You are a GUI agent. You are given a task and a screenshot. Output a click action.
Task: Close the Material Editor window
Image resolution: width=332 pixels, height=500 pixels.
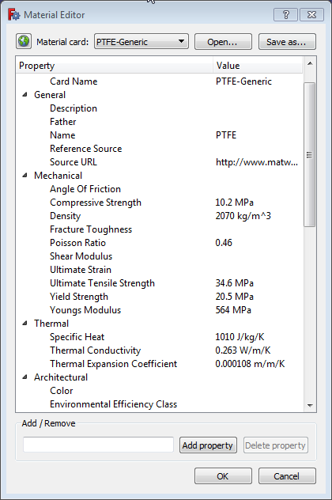coord(311,15)
